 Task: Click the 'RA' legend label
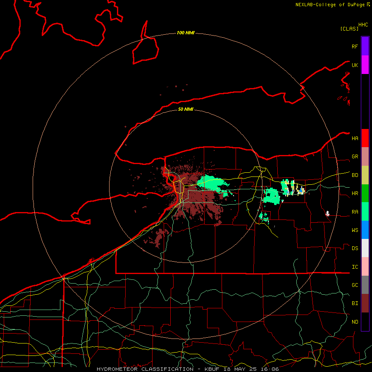coord(355,212)
